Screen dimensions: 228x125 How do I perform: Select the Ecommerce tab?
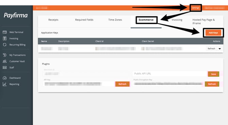point(146,20)
